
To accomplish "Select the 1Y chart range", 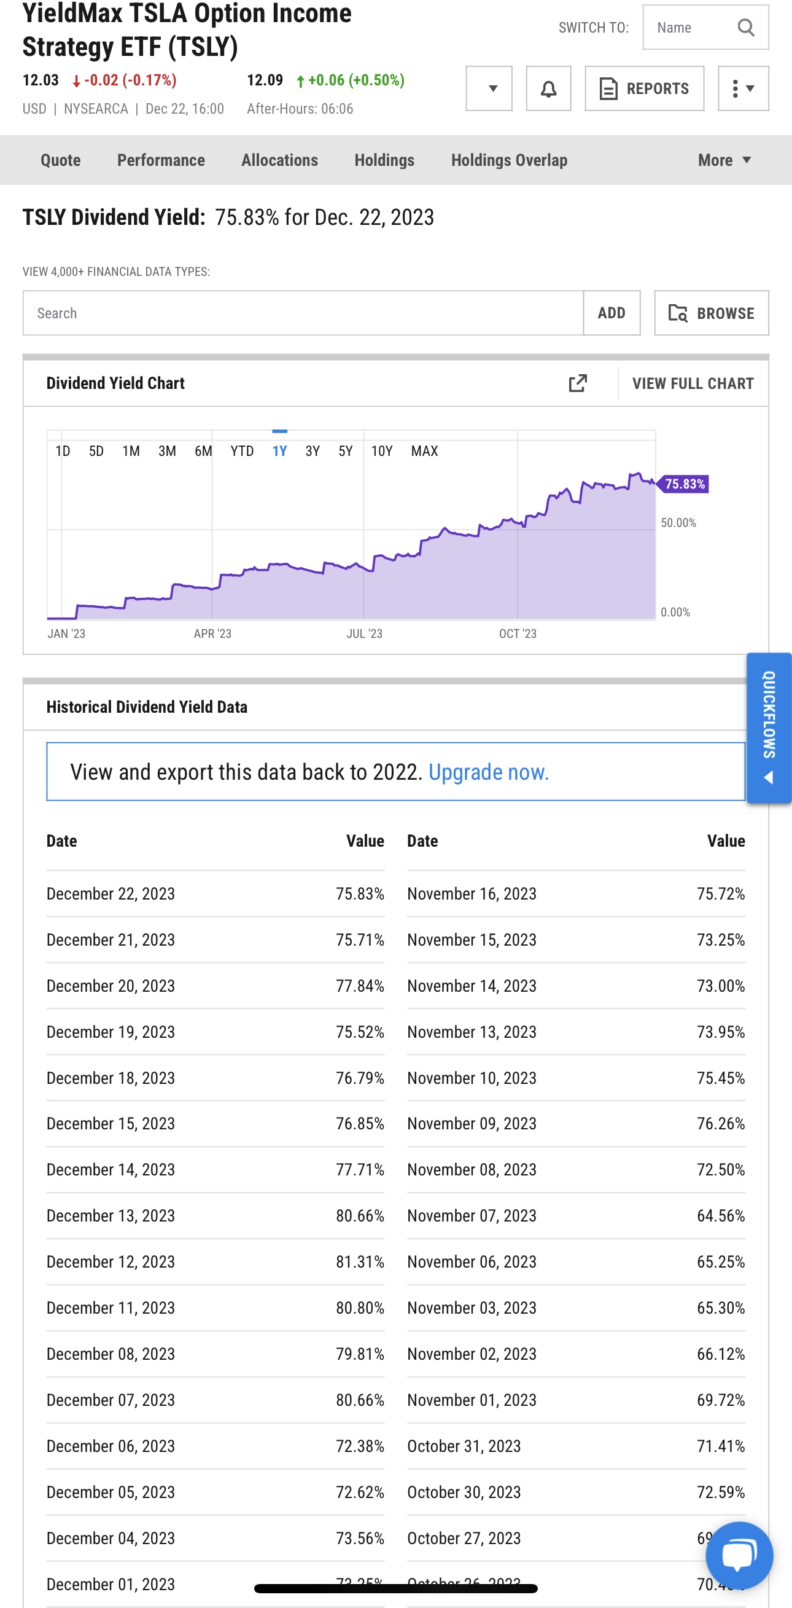I will (279, 452).
